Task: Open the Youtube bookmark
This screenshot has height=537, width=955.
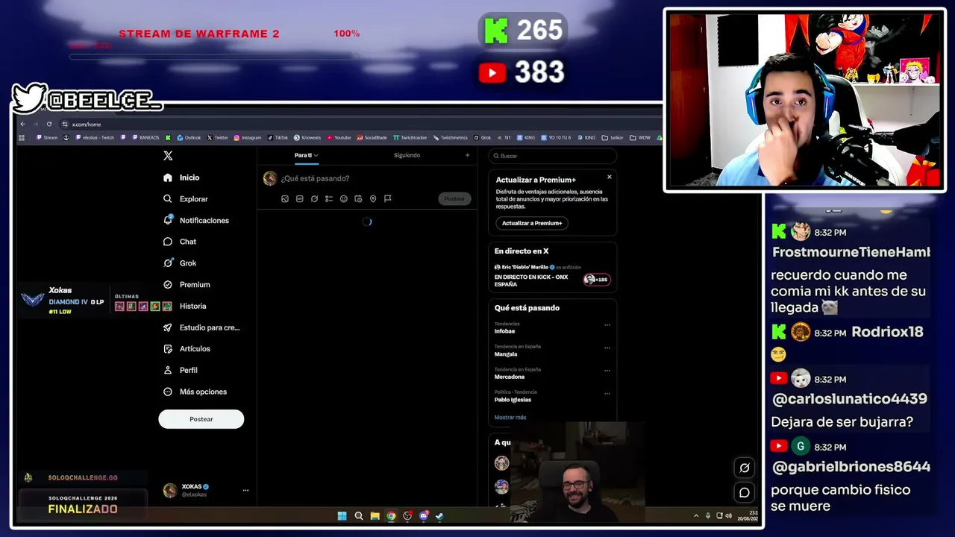Action: tap(339, 138)
